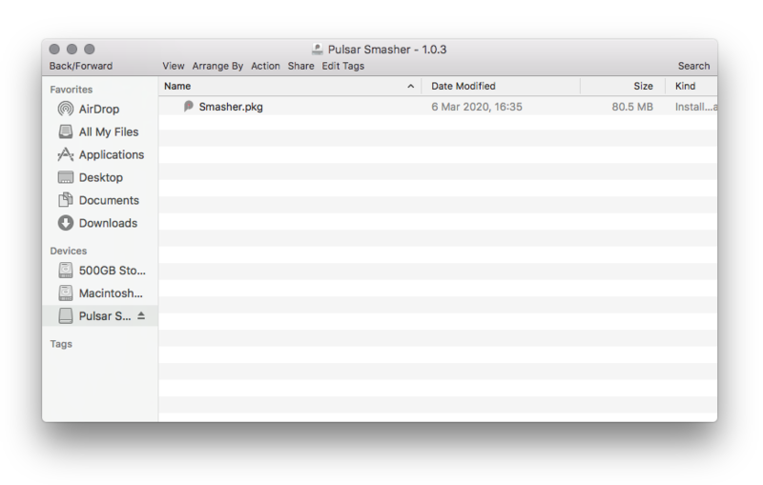Click the Tags section heading

point(61,344)
